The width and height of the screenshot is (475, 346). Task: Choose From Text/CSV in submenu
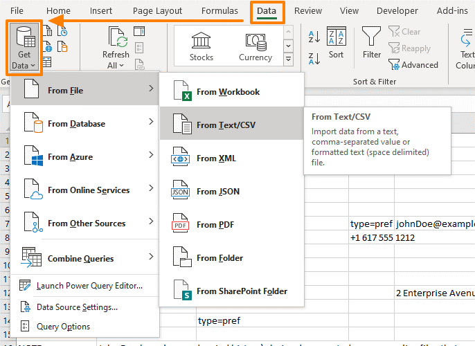pos(232,125)
